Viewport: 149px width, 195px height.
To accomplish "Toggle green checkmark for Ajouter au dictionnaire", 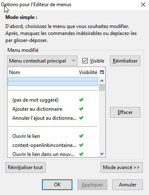I will 81,109.
